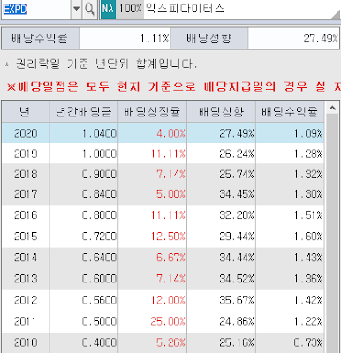The height and width of the screenshot is (353, 341).
Task: Select the 2017 year cell
Action: click(x=26, y=194)
